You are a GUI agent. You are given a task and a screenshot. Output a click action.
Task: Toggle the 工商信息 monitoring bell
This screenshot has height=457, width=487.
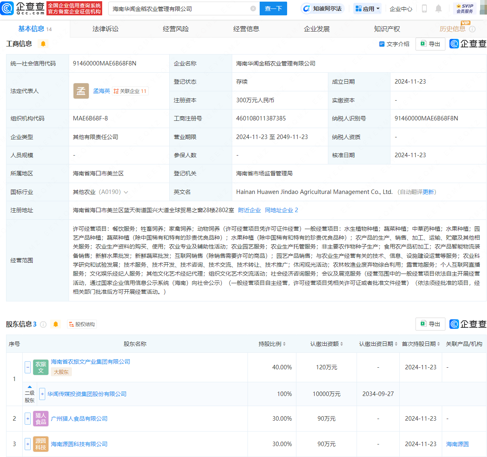coord(43,44)
